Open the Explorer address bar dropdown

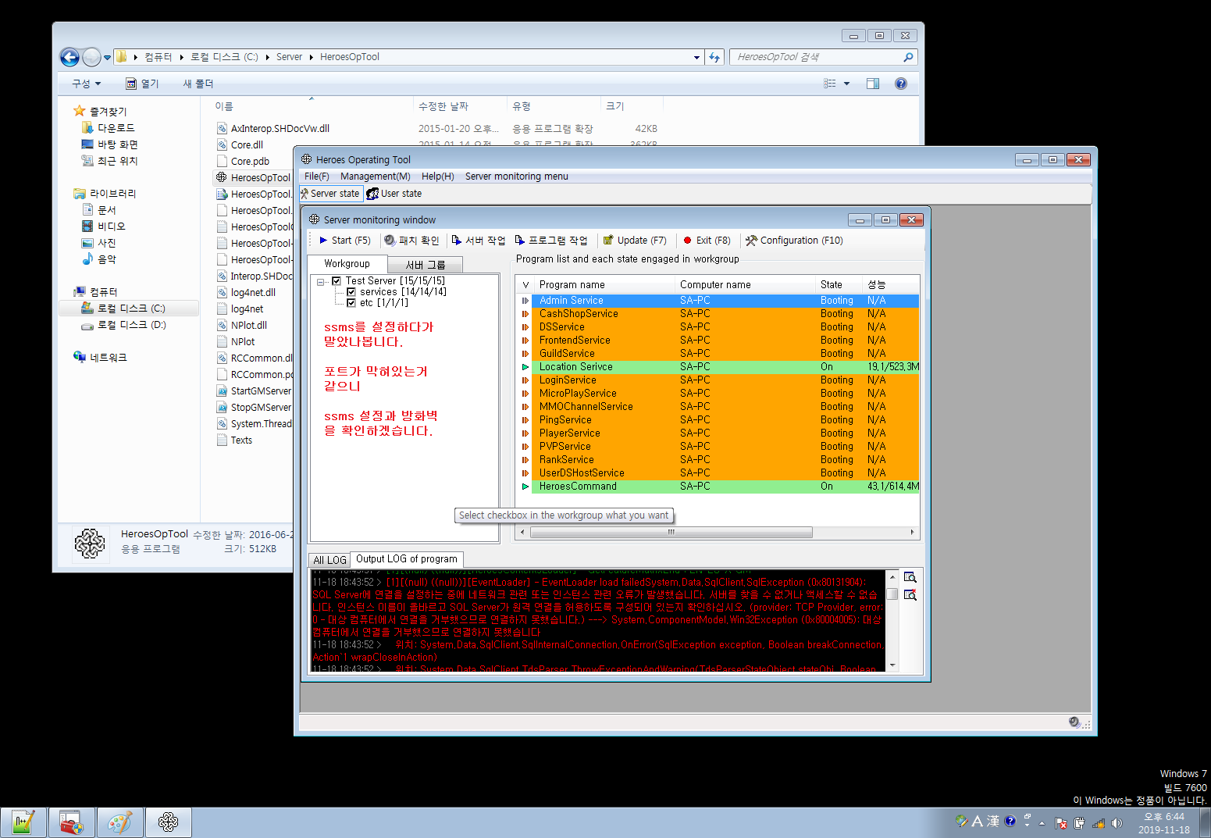click(696, 57)
